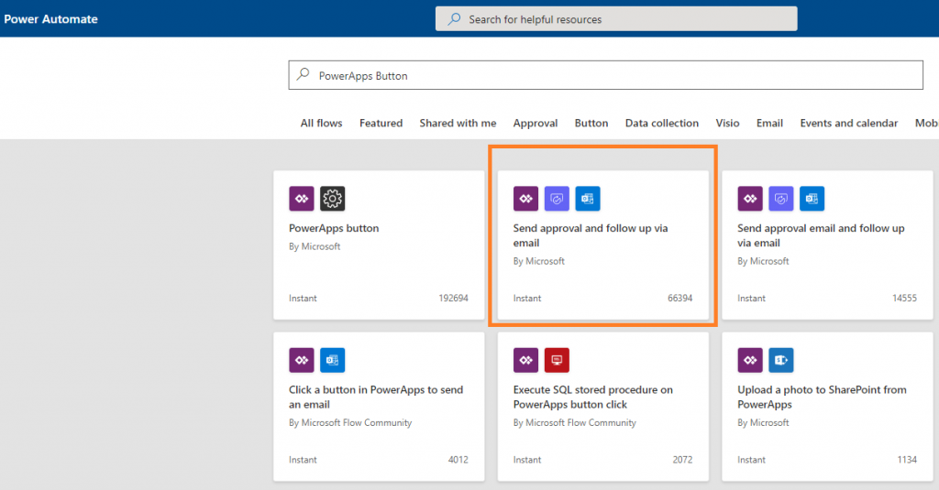Click magnifier icon in PowerApps Button search box
939x490 pixels.
(304, 74)
